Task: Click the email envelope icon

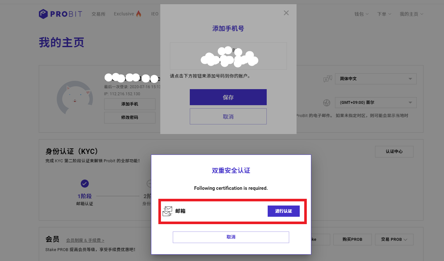Action: (167, 211)
